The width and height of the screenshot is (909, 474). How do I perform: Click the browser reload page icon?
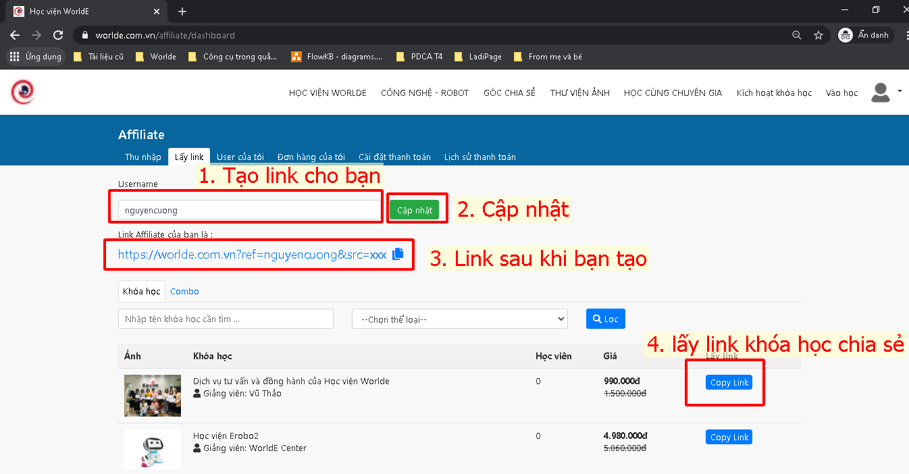coord(58,35)
